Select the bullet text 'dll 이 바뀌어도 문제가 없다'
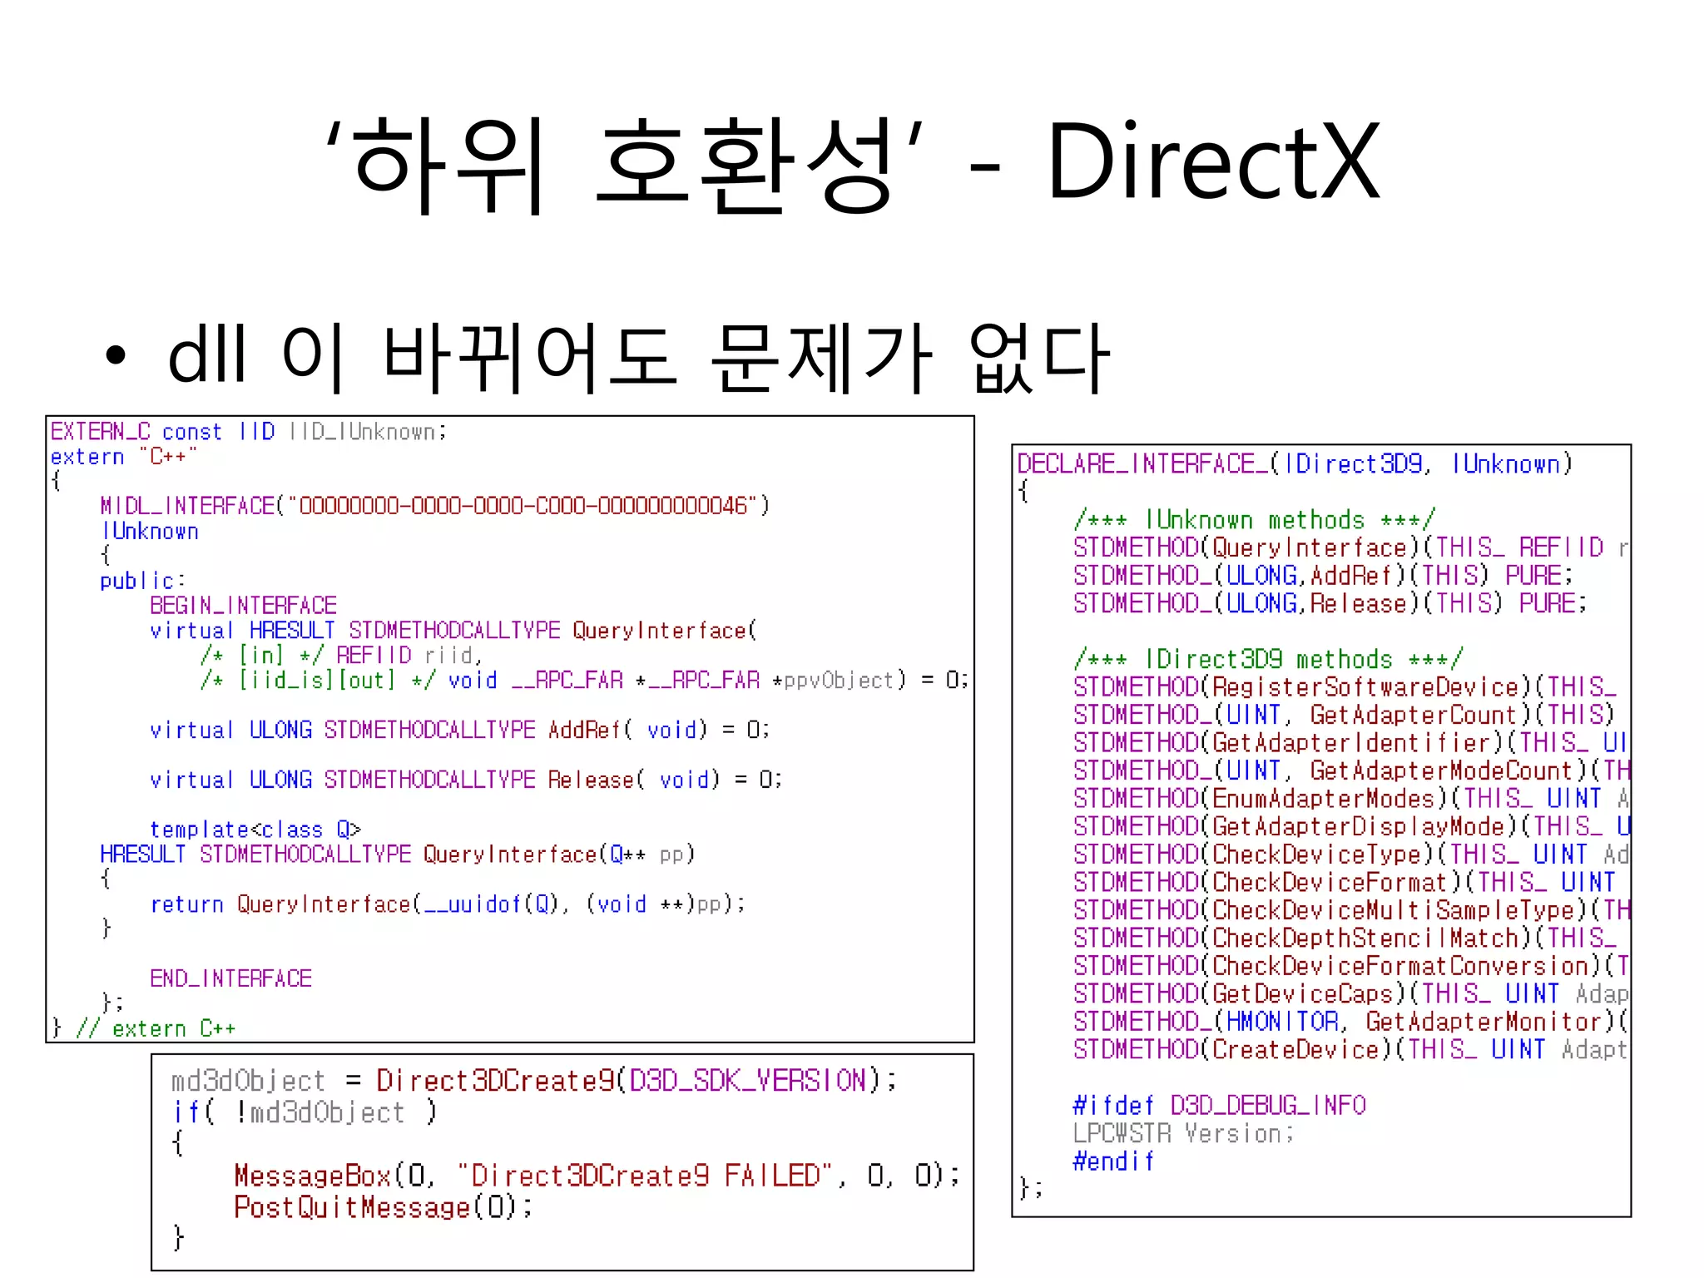 point(639,358)
